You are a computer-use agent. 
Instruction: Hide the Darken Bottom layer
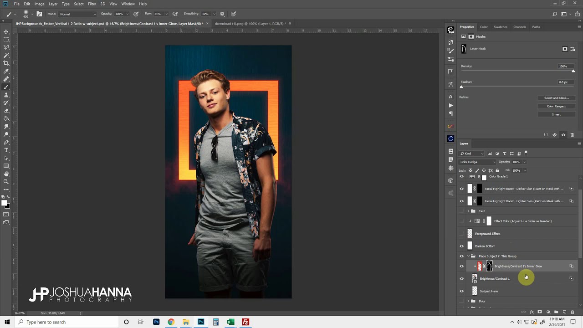click(461, 246)
